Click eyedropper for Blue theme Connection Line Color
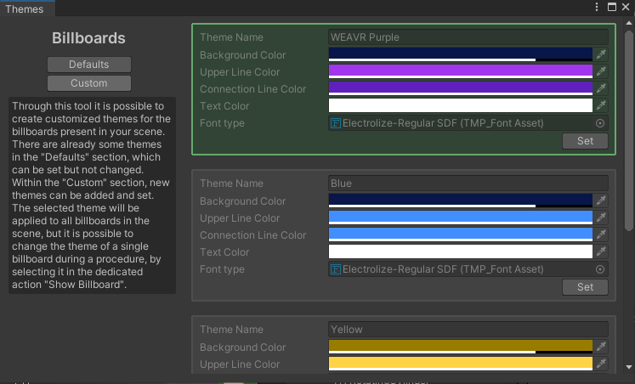635x384 pixels. [601, 234]
